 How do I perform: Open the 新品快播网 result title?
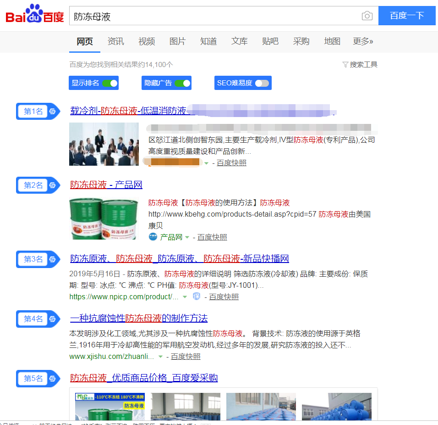point(179,258)
